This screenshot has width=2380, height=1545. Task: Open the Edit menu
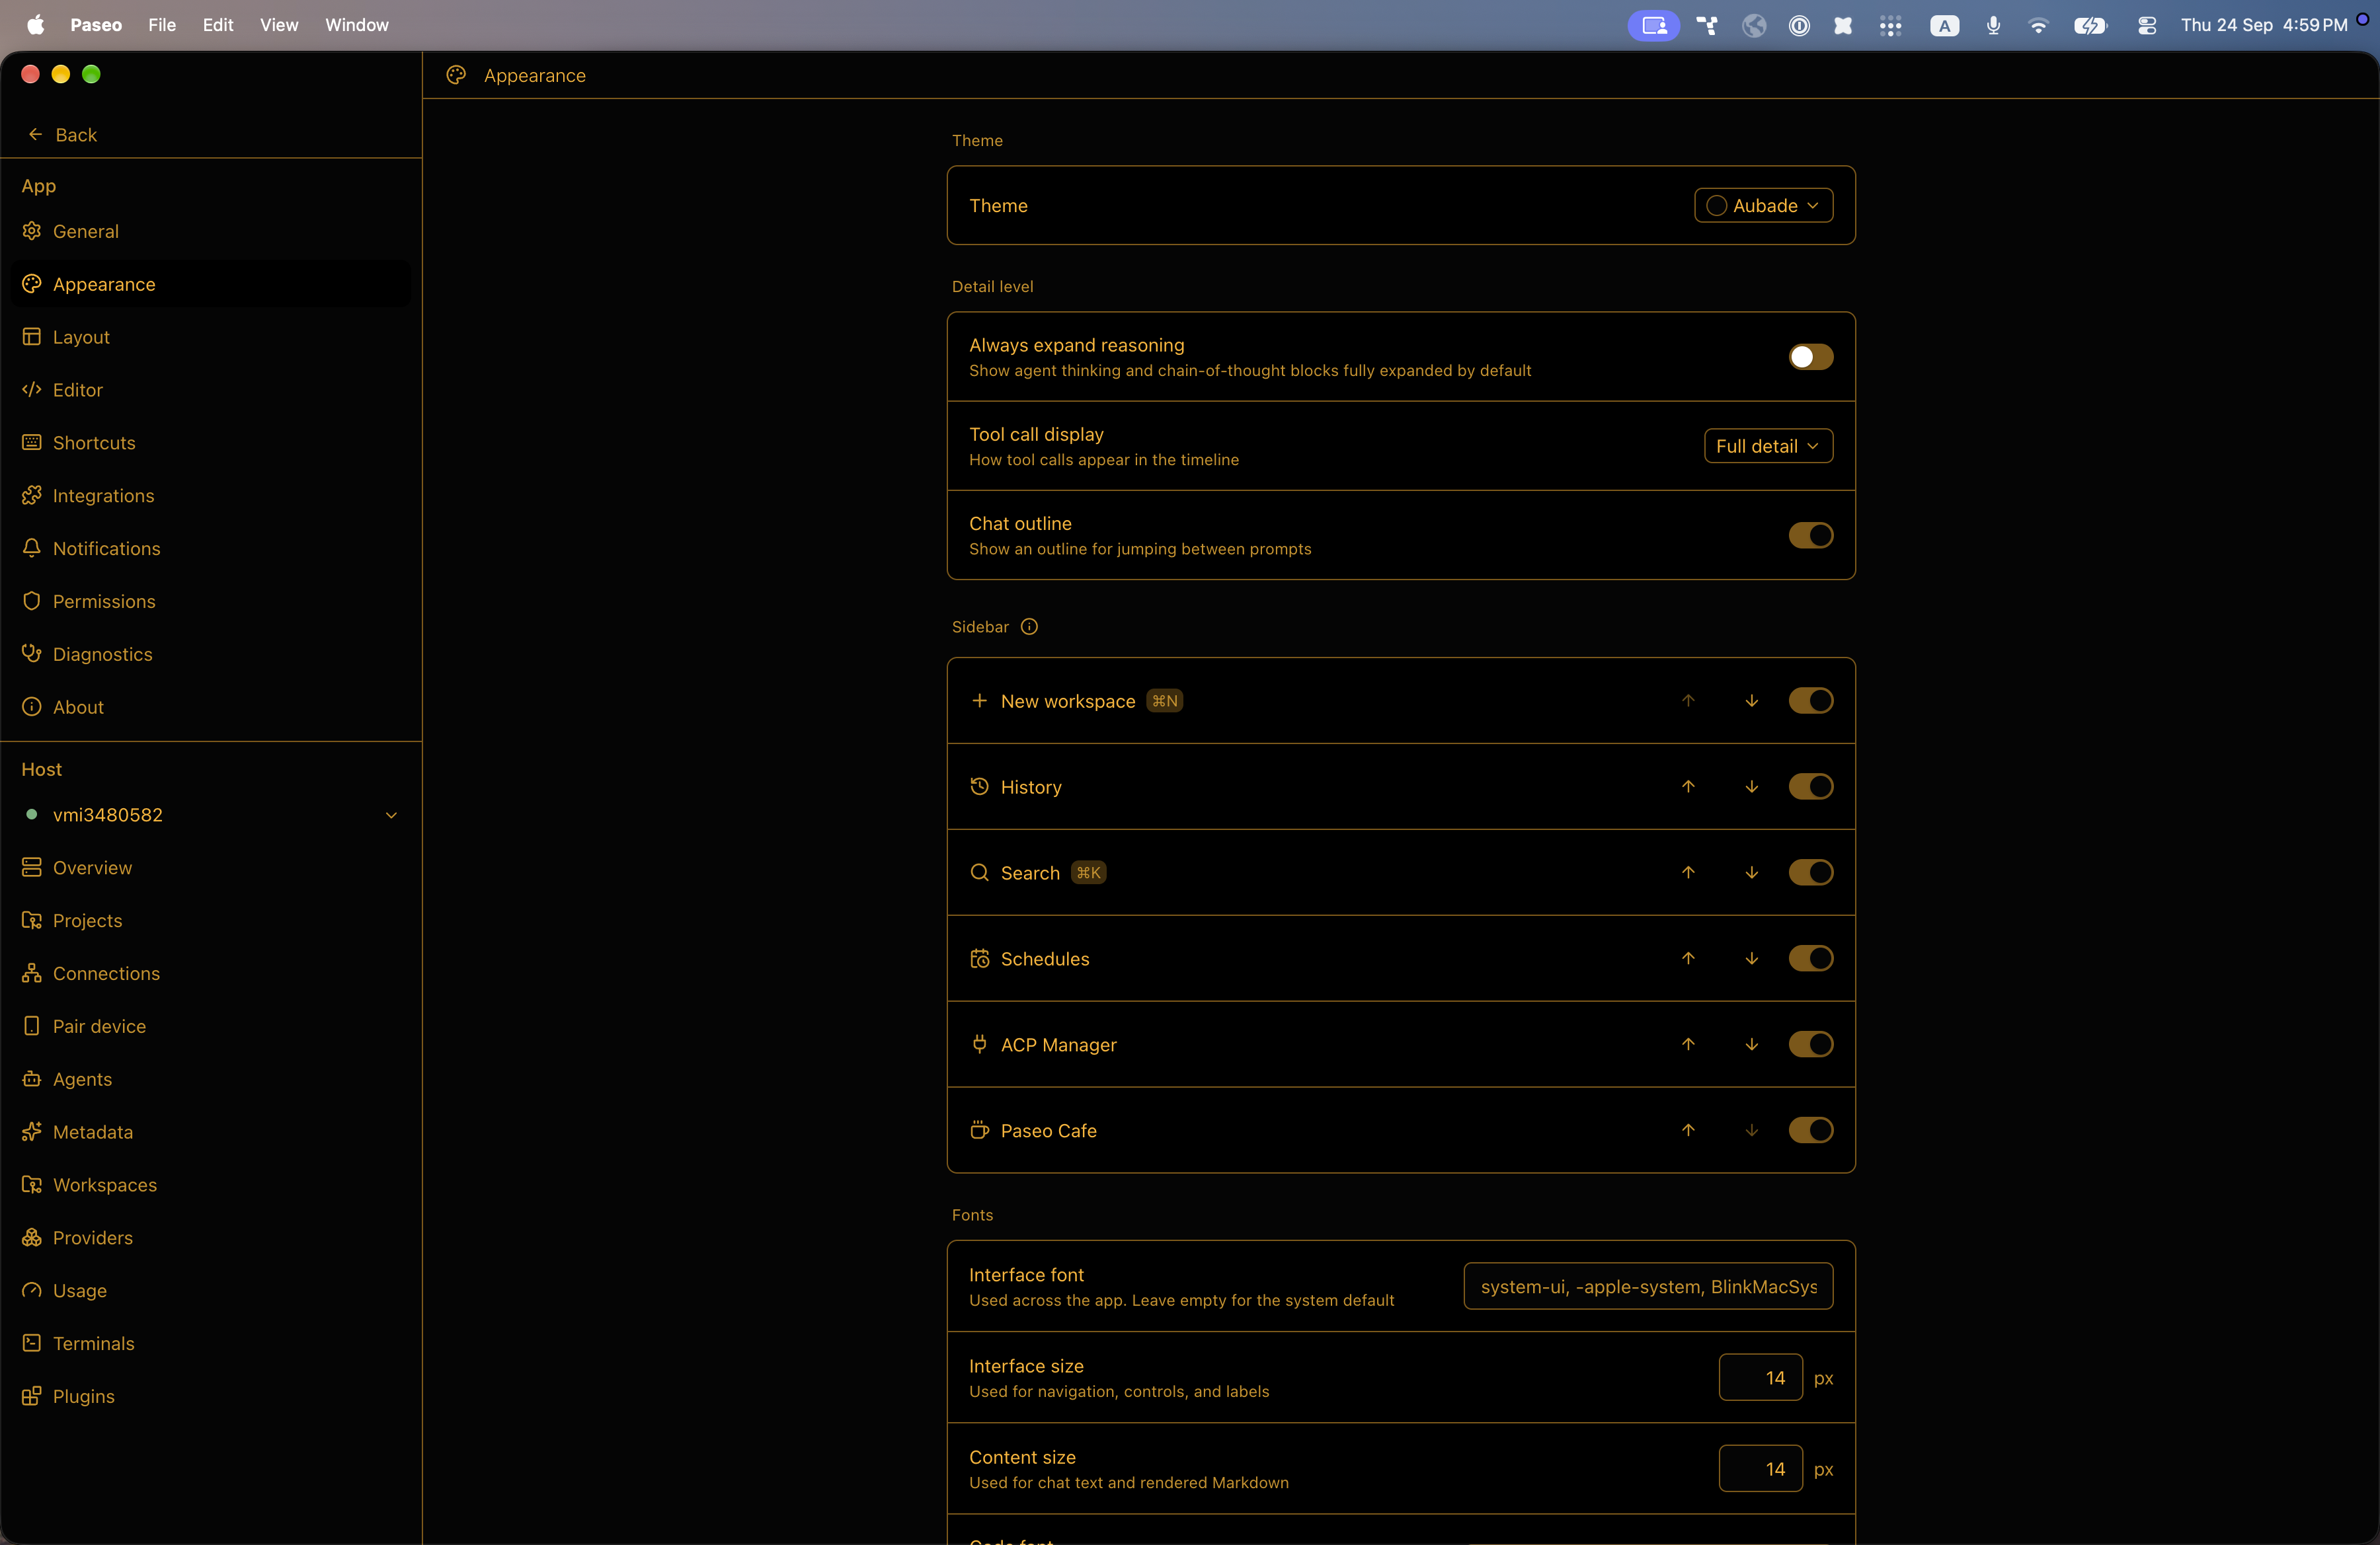click(218, 25)
